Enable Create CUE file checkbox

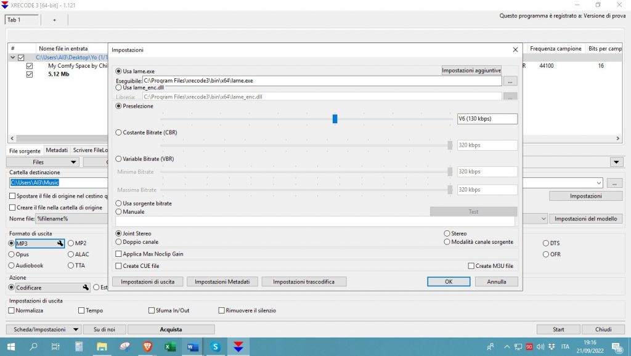(x=119, y=266)
